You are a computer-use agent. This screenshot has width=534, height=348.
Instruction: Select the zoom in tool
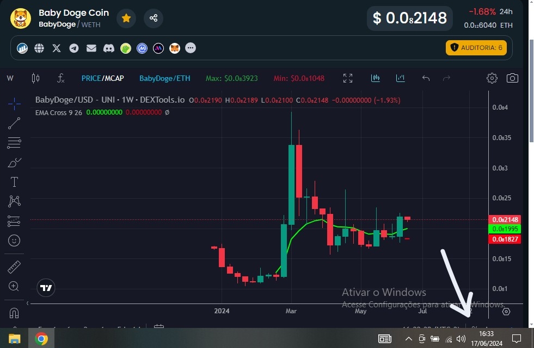click(x=14, y=286)
